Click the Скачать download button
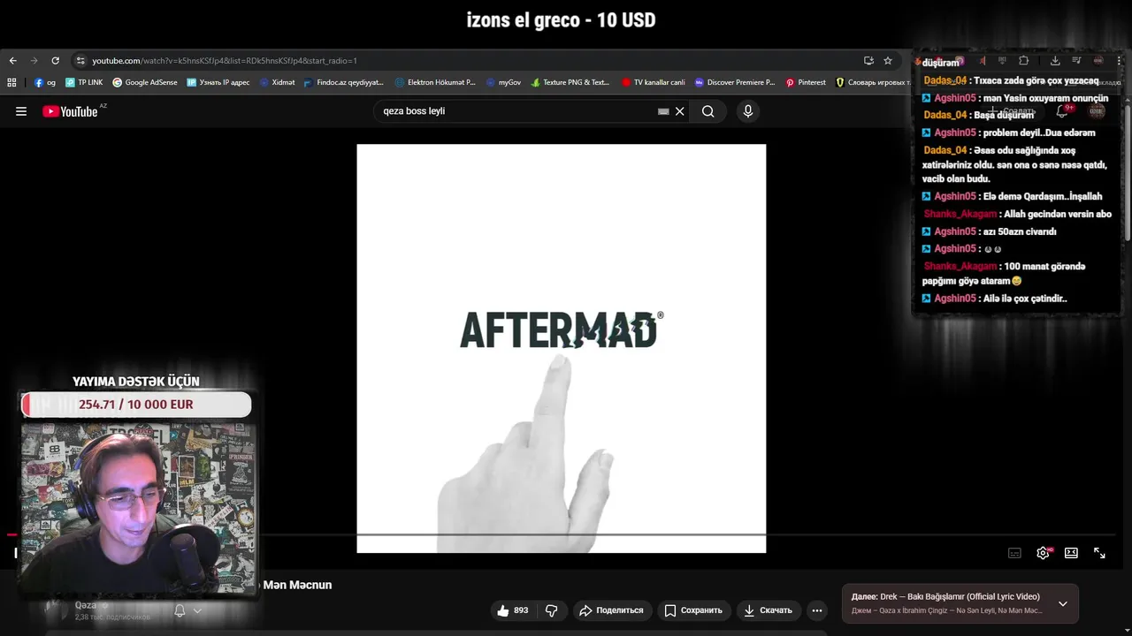 coord(768,610)
